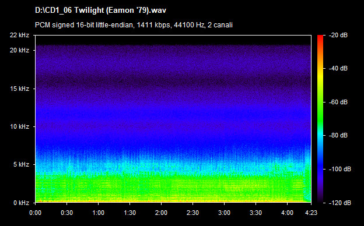Click the 5 kHz frequency axis label
Viewport: 364px width, 226px height.
(x=21, y=165)
